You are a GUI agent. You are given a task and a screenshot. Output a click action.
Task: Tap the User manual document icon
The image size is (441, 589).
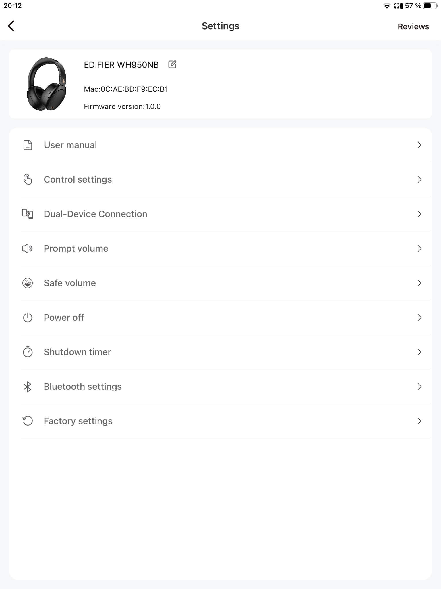(x=28, y=145)
